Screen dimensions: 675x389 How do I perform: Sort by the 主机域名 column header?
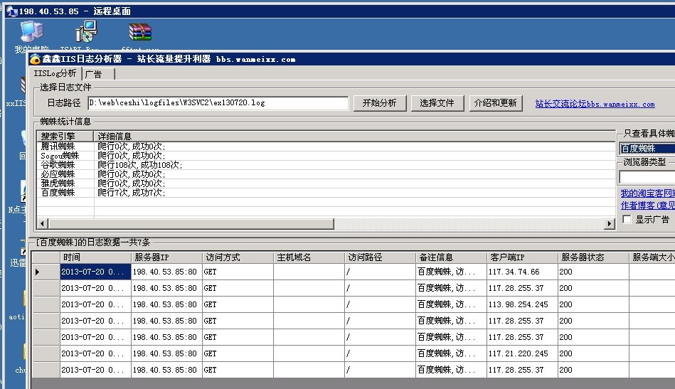tap(309, 257)
